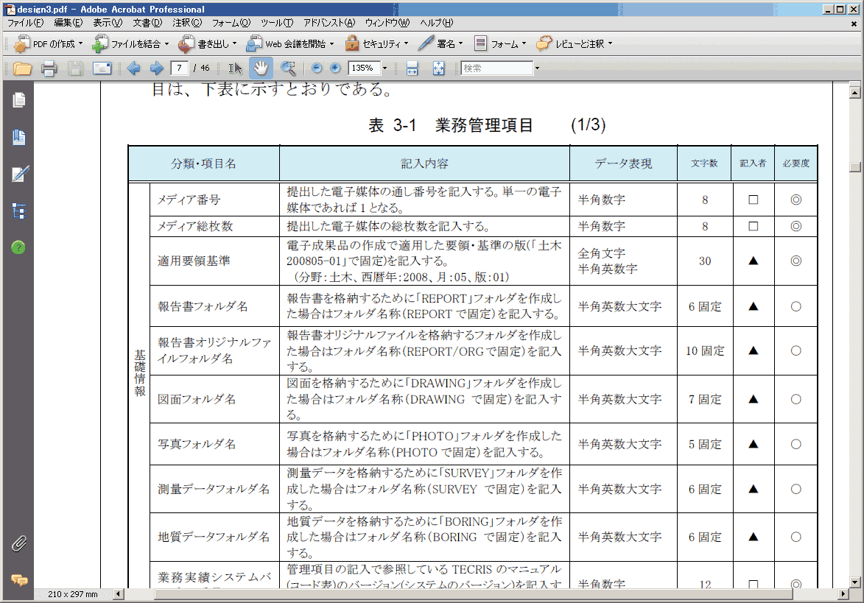Open the 文書(D) menu
864x603 pixels.
147,23
